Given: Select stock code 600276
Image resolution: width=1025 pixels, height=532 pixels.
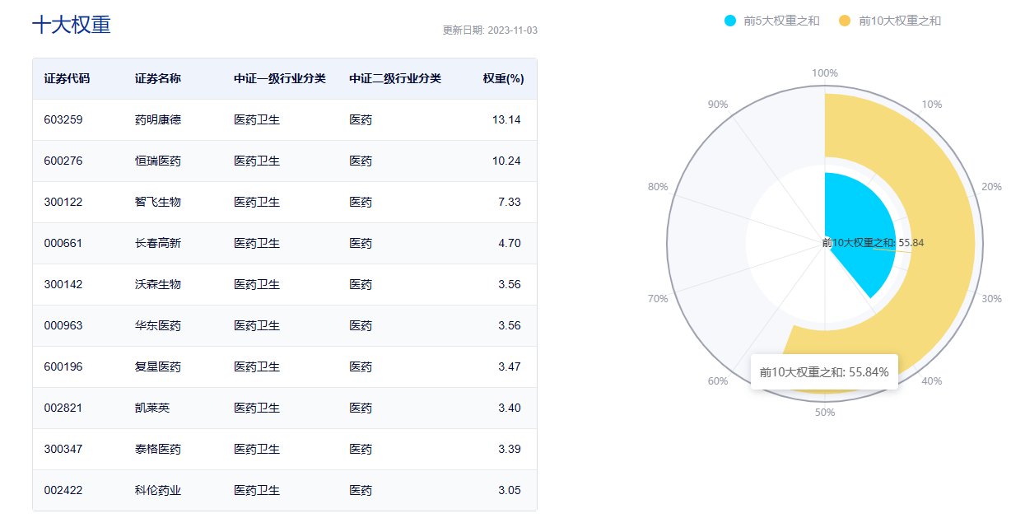Looking at the screenshot, I should click(x=63, y=161).
